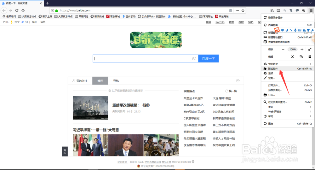
Task: Click the forward navigation arrow
Action: 10,10
